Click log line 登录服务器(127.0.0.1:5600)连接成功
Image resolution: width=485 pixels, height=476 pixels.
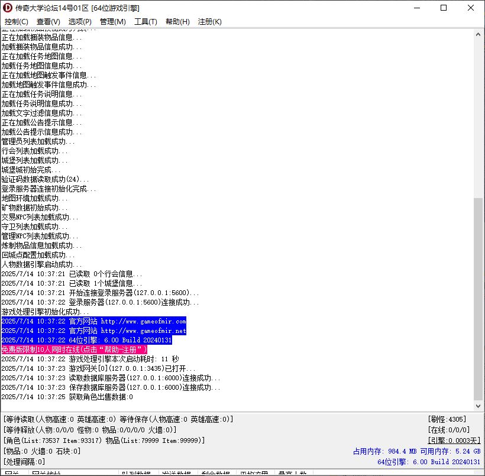[100, 302]
